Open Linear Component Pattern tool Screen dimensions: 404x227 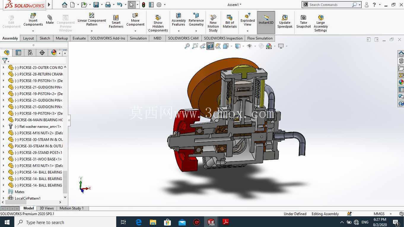pos(92,19)
